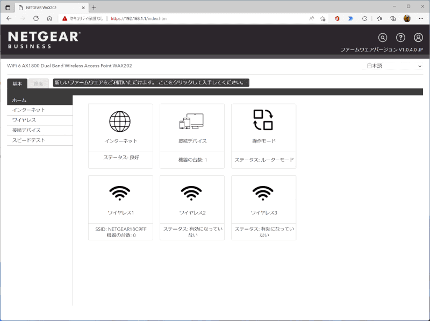Go back with browser back arrow
Viewport: 430px width, 321px height.
click(9, 18)
